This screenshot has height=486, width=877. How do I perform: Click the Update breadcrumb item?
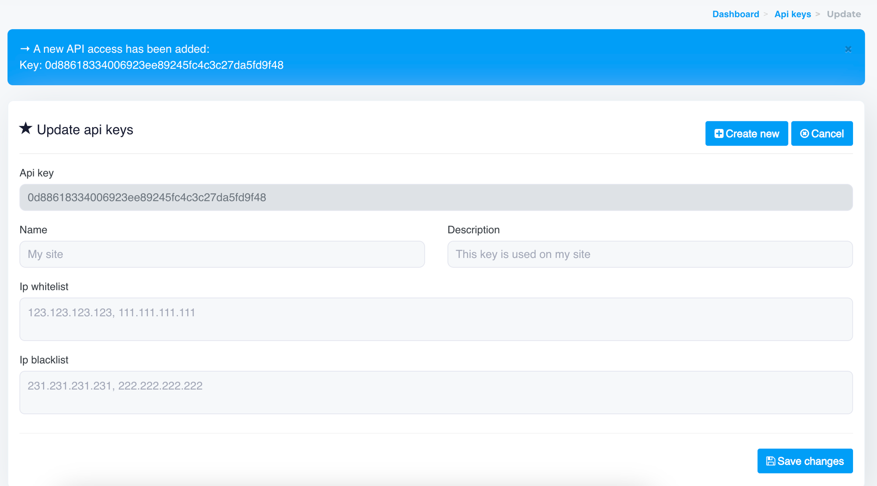(x=844, y=14)
